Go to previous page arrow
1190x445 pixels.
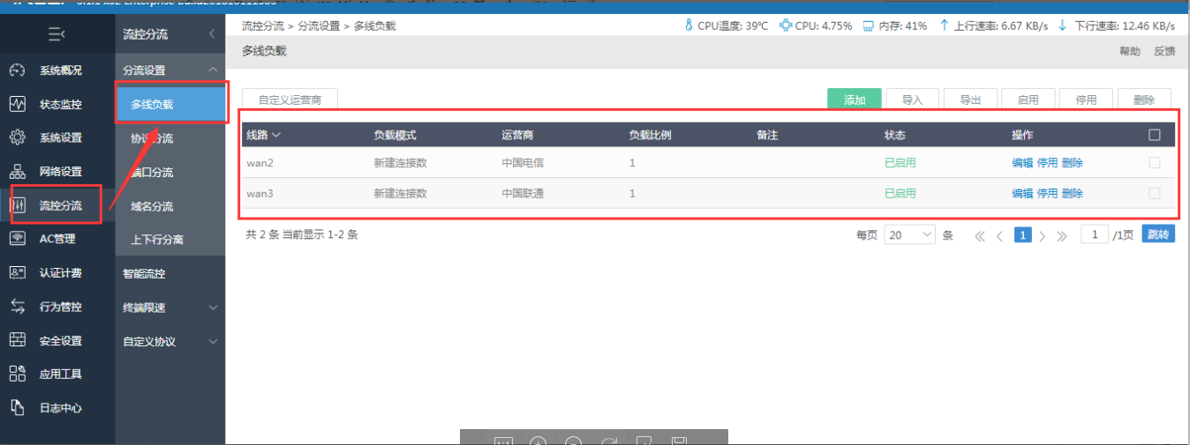point(999,235)
